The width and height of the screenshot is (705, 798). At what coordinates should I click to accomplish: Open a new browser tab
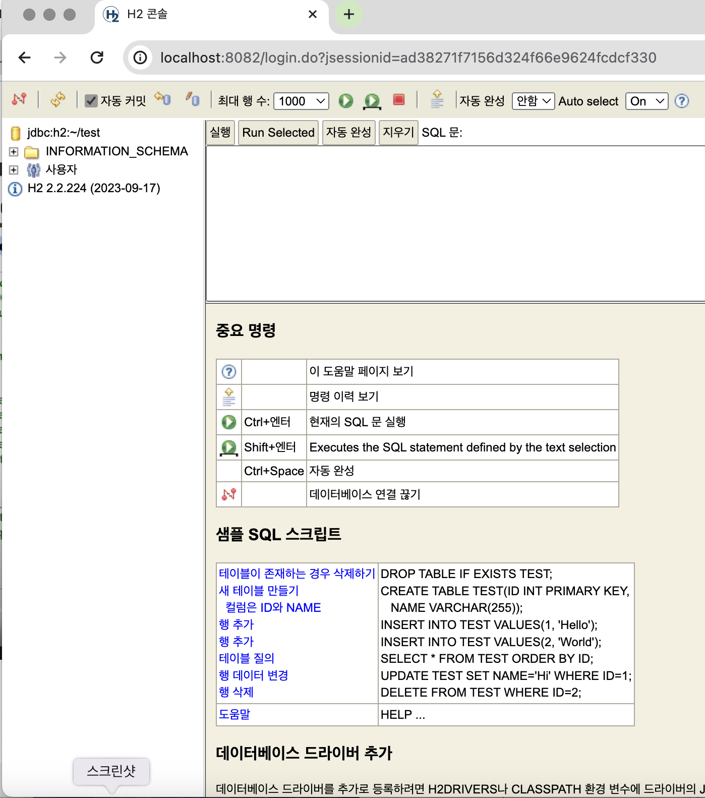(x=348, y=14)
